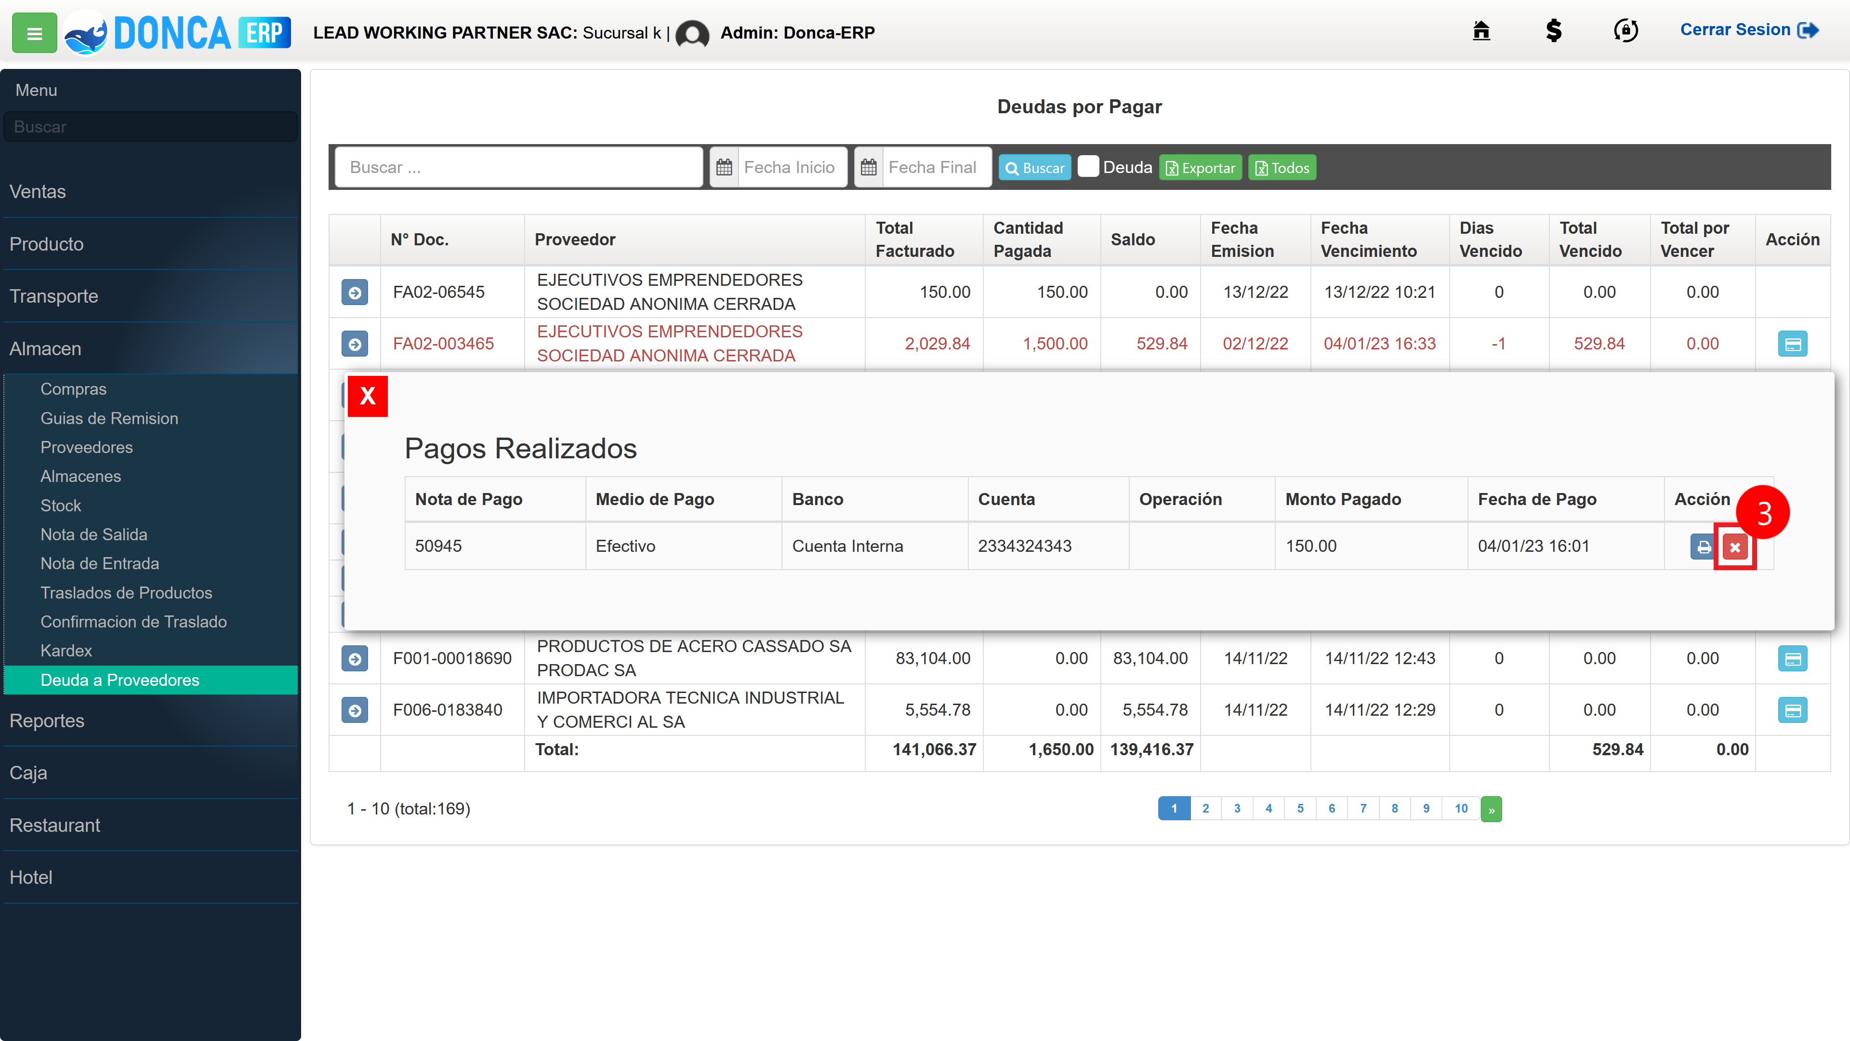Open Confirmacion de Traslado submenu item
1850x1041 pixels.
pyautogui.click(x=133, y=621)
